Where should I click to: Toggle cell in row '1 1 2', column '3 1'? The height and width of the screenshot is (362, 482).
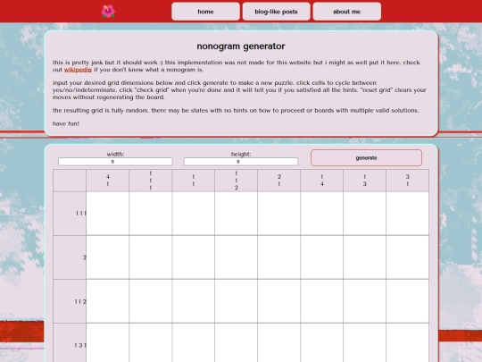point(407,301)
